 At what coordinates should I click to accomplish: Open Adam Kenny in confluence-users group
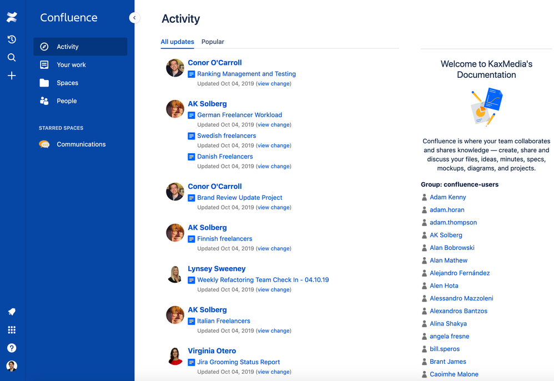tap(447, 197)
